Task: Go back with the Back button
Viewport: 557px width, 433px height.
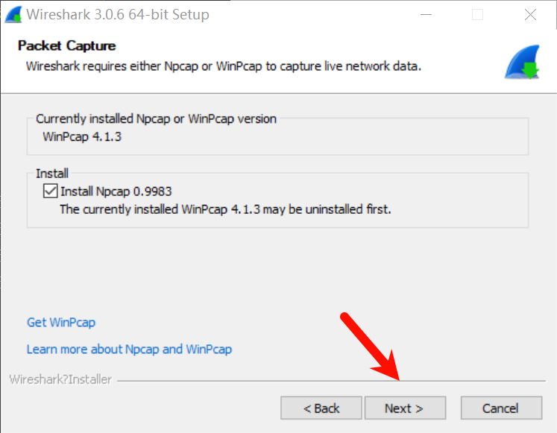Action: pyautogui.click(x=321, y=408)
